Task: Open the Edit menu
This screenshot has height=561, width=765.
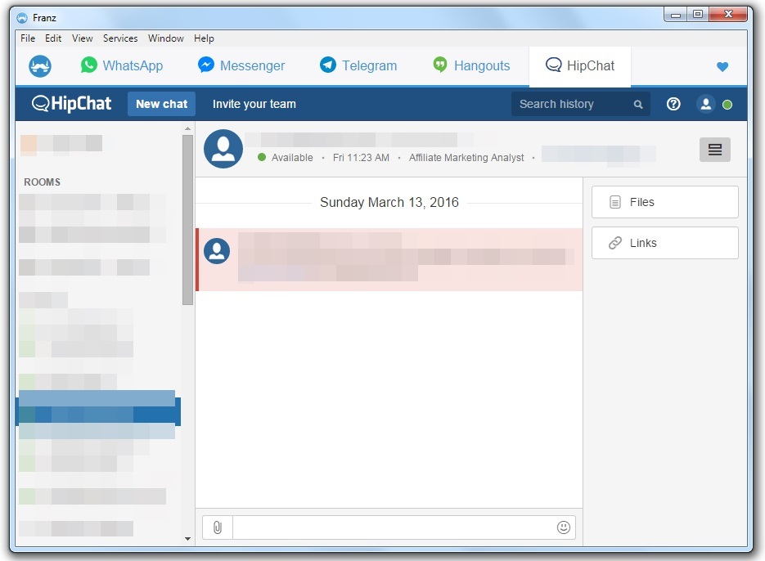Action: pyautogui.click(x=53, y=38)
